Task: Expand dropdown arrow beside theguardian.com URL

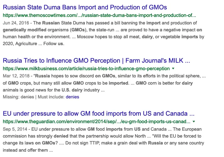Action: pyautogui.click(x=194, y=122)
